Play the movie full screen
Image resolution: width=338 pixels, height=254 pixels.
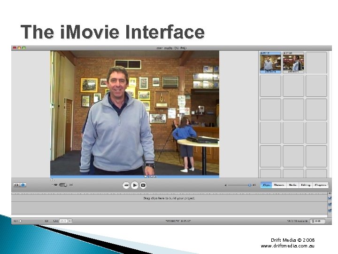point(143,185)
